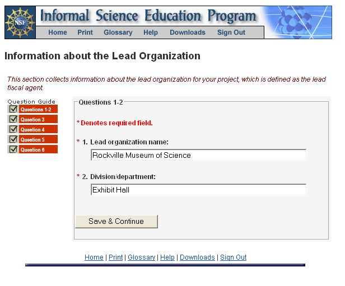The image size is (345, 286).
Task: Toggle the Question 4 checkbox
Action: [x=13, y=129]
